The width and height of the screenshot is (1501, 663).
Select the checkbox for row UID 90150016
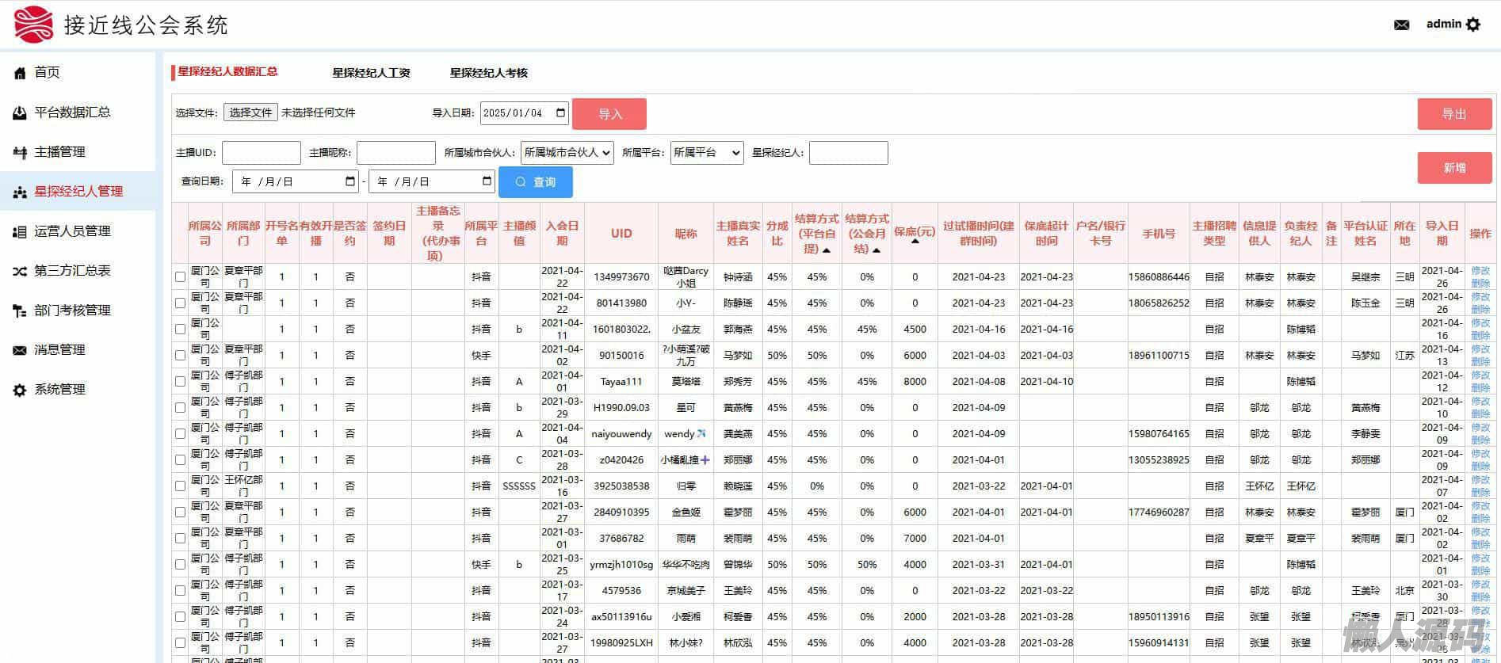click(x=180, y=356)
